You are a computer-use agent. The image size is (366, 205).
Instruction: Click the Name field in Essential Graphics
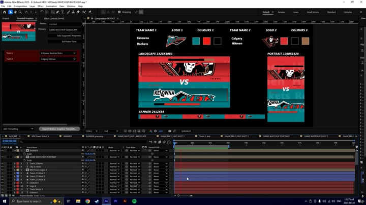click(x=65, y=24)
